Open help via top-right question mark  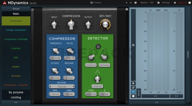189,3
